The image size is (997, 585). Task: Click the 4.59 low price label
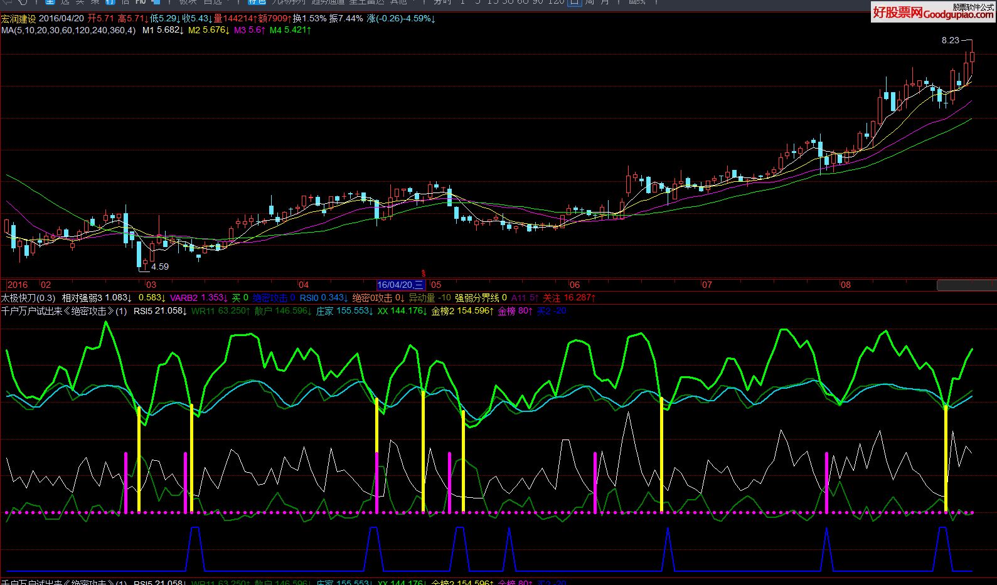[x=160, y=266]
